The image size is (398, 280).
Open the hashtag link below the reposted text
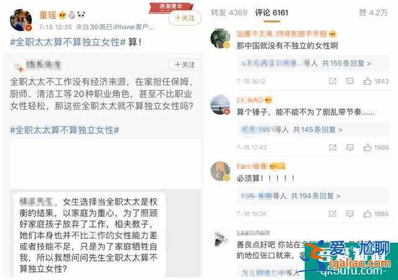65,130
